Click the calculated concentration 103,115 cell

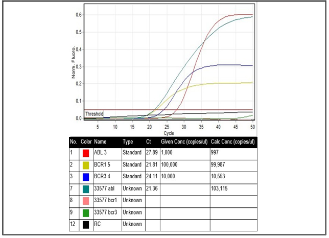(220, 189)
